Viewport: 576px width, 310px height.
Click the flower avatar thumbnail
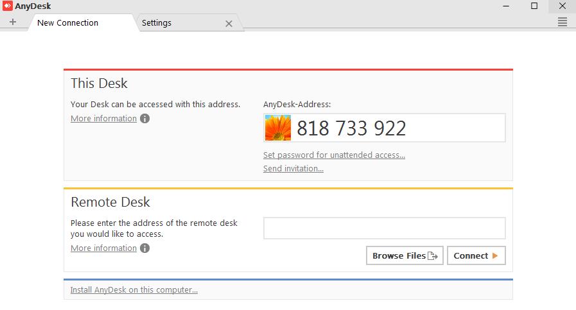click(x=278, y=128)
